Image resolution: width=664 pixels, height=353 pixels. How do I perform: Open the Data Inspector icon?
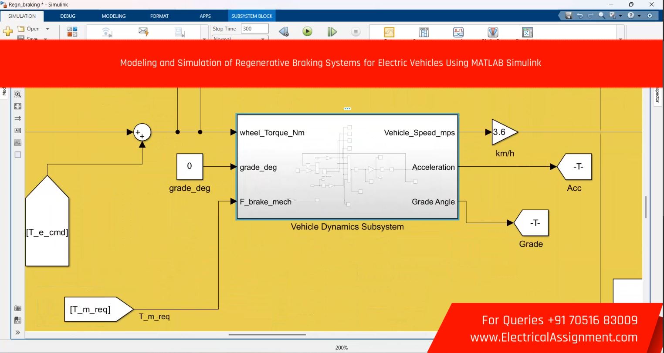pyautogui.click(x=389, y=32)
